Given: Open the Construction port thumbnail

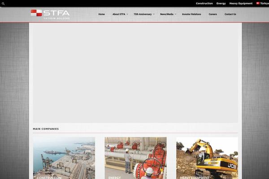Looking at the screenshot, I should tap(64, 158).
